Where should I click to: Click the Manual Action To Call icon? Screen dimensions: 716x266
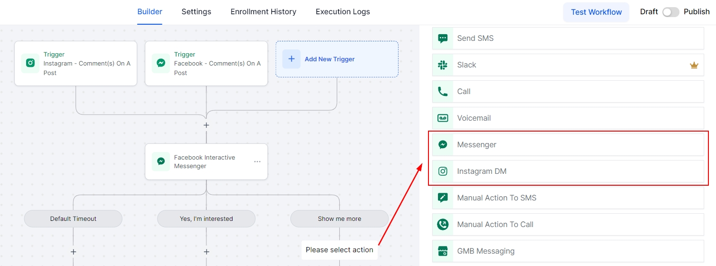click(443, 225)
